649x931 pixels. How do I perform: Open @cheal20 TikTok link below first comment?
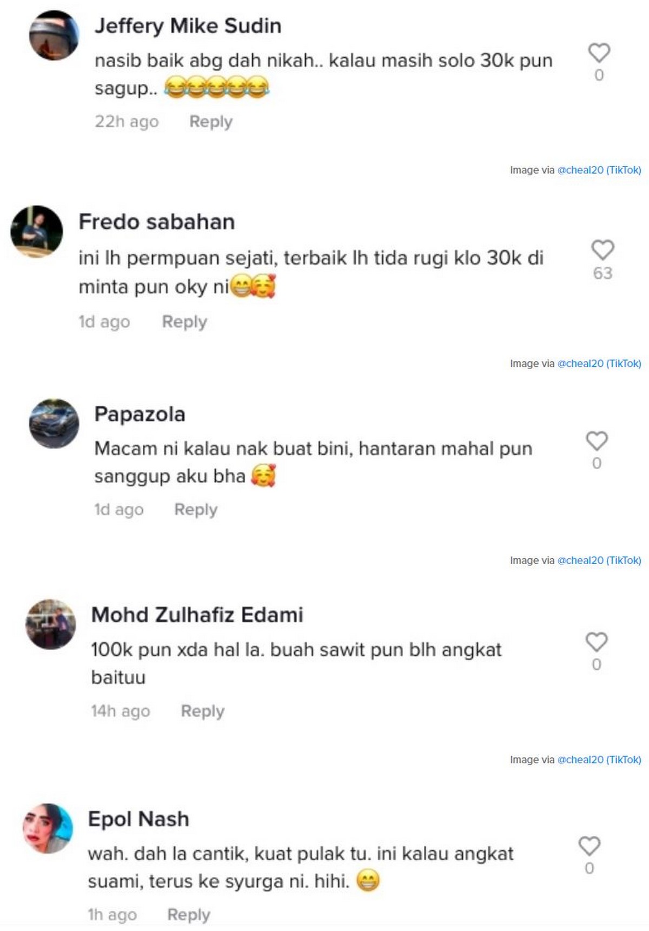click(x=599, y=170)
